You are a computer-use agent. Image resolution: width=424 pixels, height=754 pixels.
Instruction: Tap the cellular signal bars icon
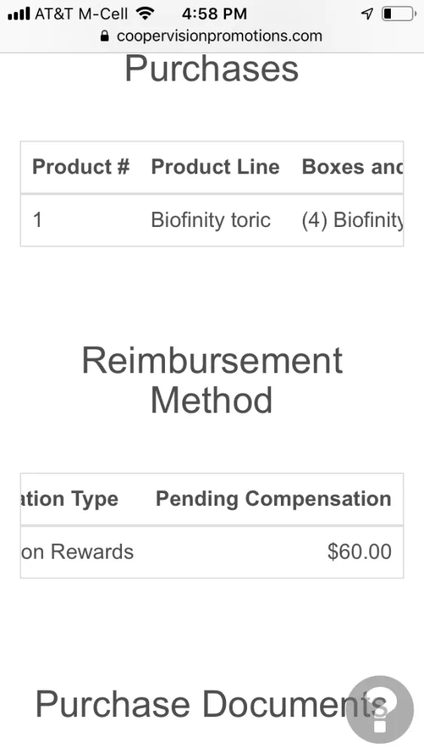19,14
